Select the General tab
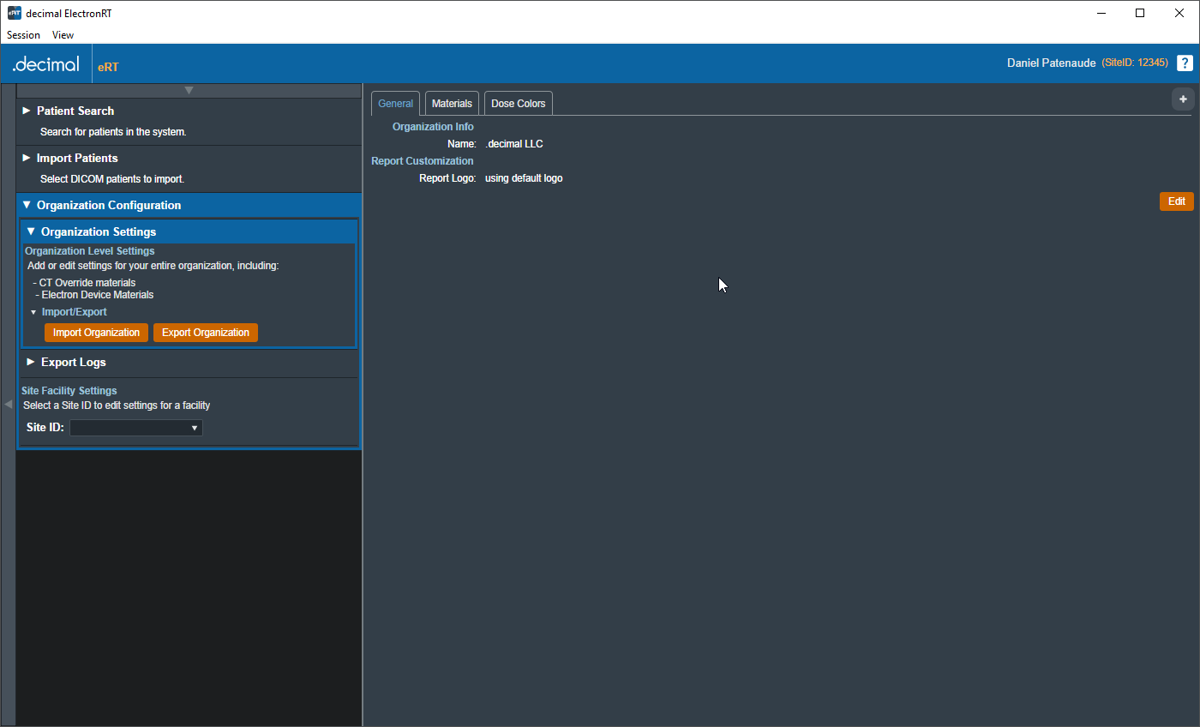This screenshot has width=1200, height=727. pyautogui.click(x=395, y=104)
